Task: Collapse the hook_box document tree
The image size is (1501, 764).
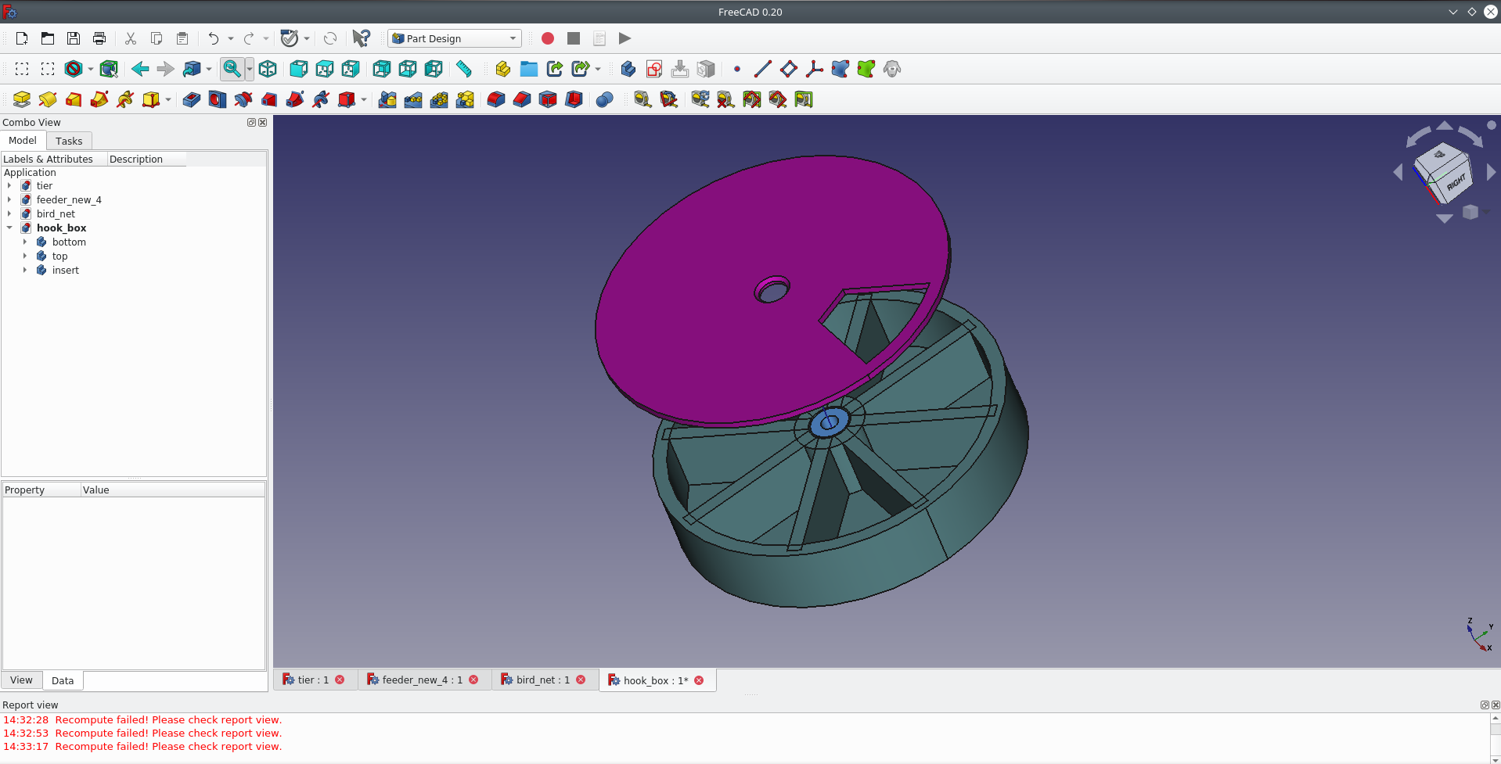Action: 9,228
